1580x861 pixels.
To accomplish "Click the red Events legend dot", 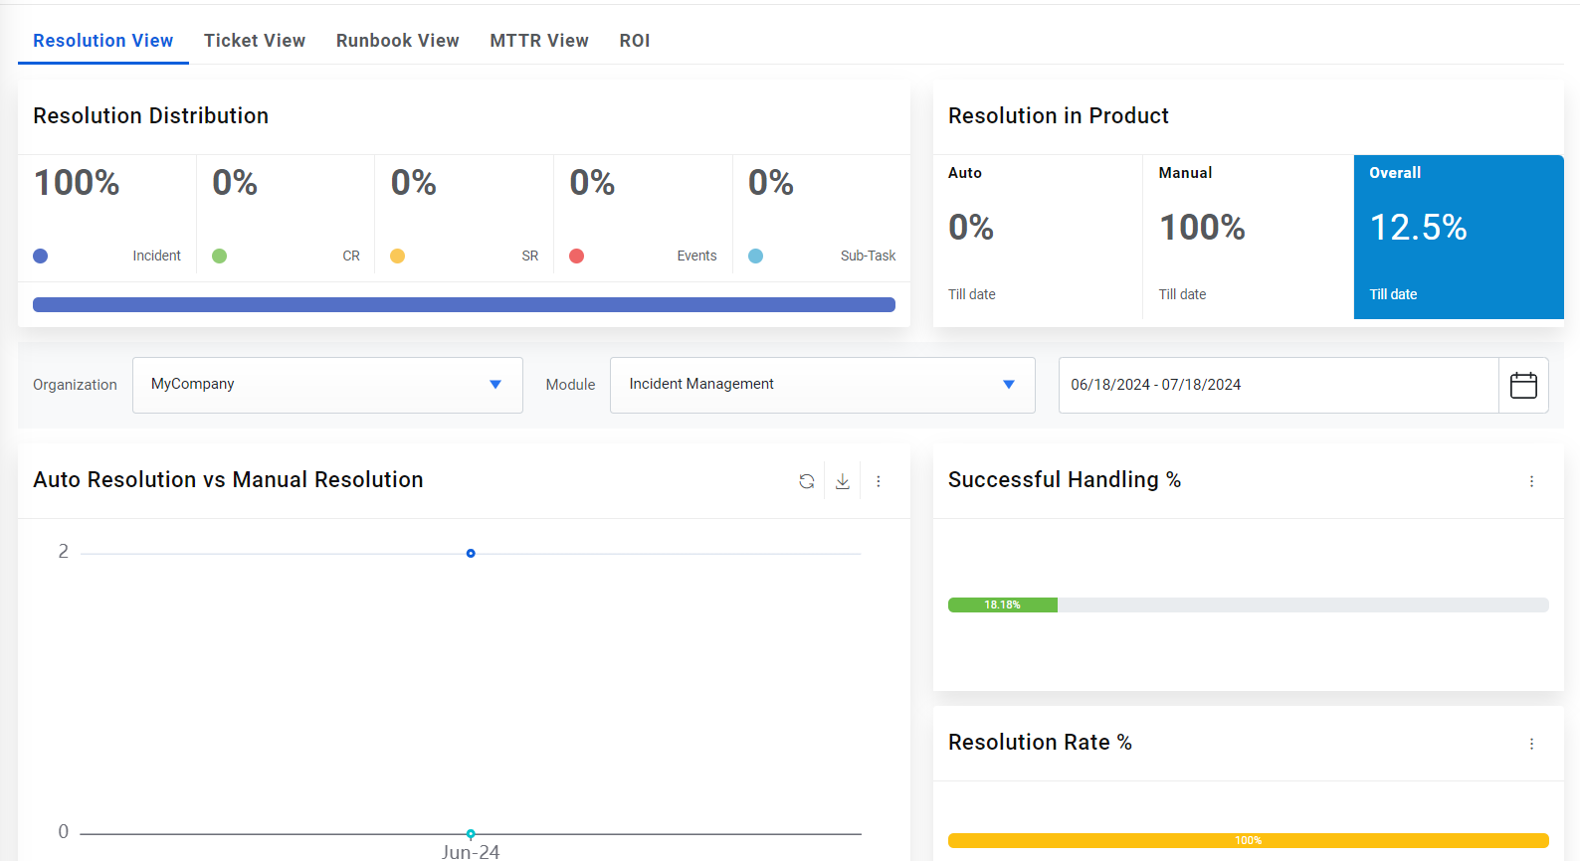I will tap(576, 256).
